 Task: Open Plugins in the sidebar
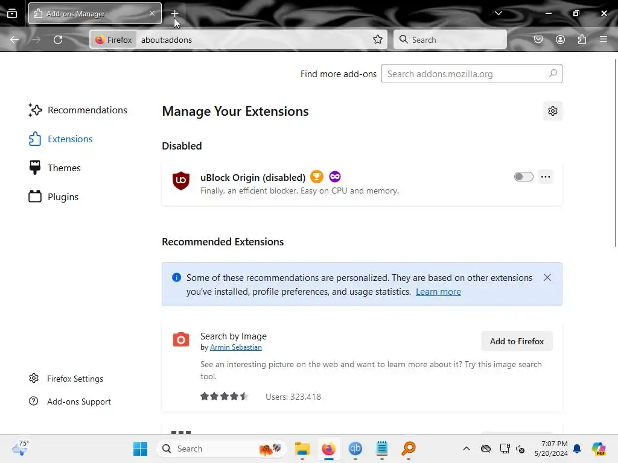(x=54, y=197)
